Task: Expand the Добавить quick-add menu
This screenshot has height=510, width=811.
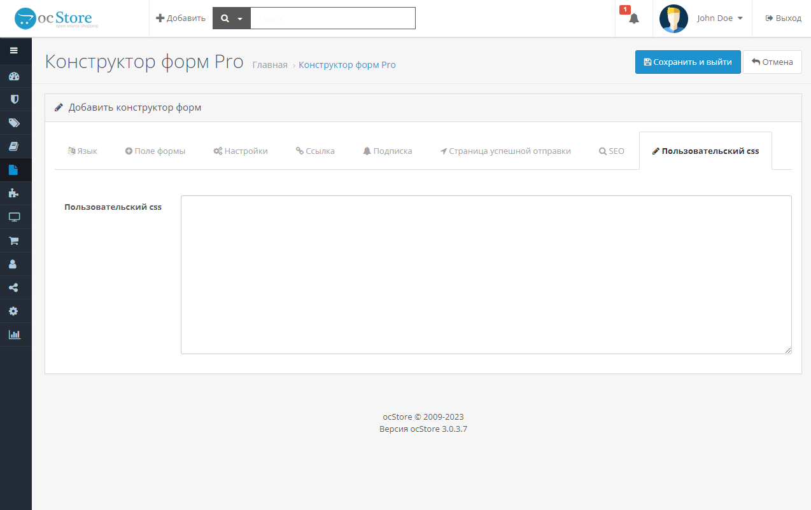Action: [181, 18]
